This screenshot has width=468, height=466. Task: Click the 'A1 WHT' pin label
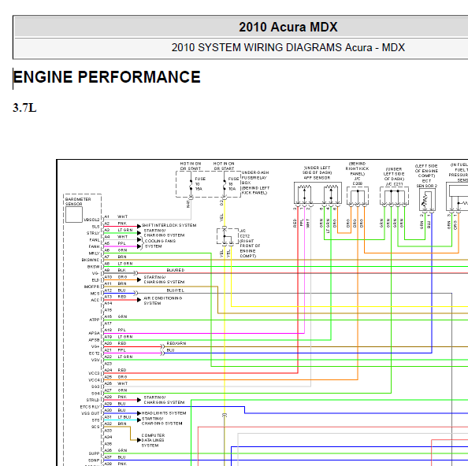(x=116, y=216)
